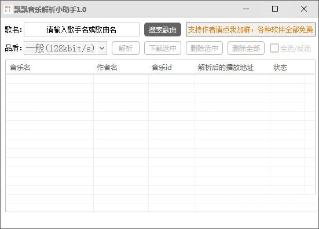Click the 解析后的播放地址 column header
The width and height of the screenshot is (319, 229).
click(232, 67)
